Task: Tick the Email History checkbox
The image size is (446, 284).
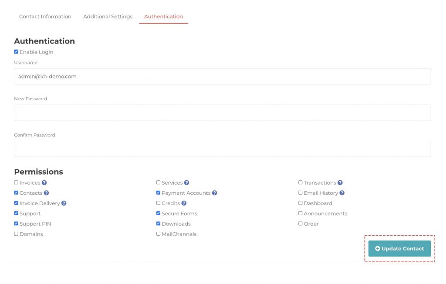Action: (x=301, y=193)
